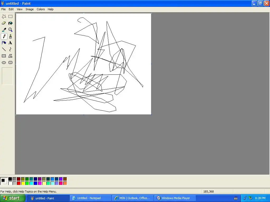Switch to Windows Media Player in taskbar
Viewport: 270px width, 202px height.
[175, 198]
